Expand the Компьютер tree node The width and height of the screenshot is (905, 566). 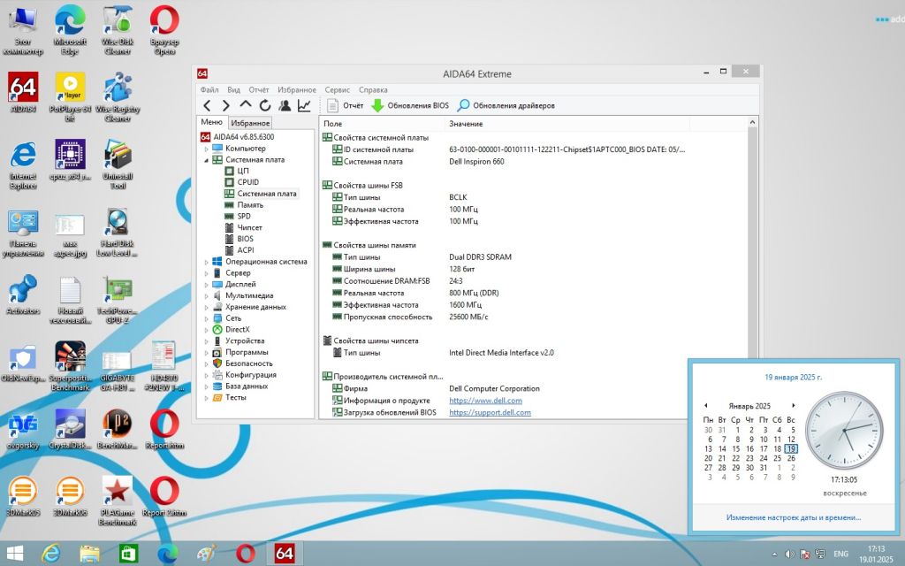click(206, 149)
